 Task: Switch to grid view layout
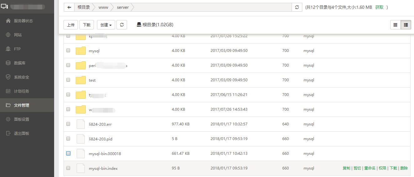(x=396, y=25)
